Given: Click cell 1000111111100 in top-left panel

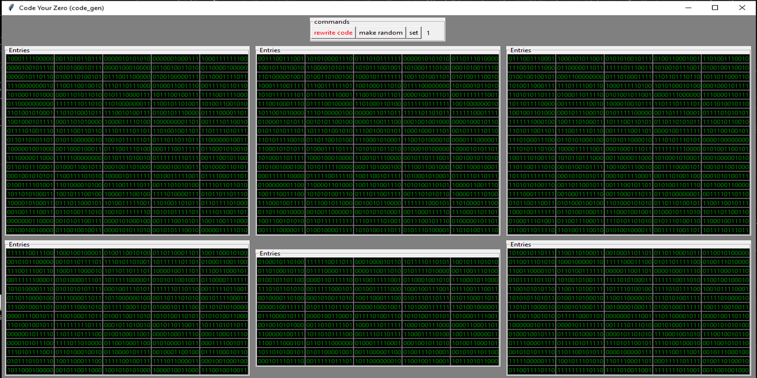Looking at the screenshot, I should [x=225, y=59].
